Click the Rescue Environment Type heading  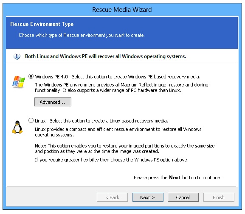[42, 24]
